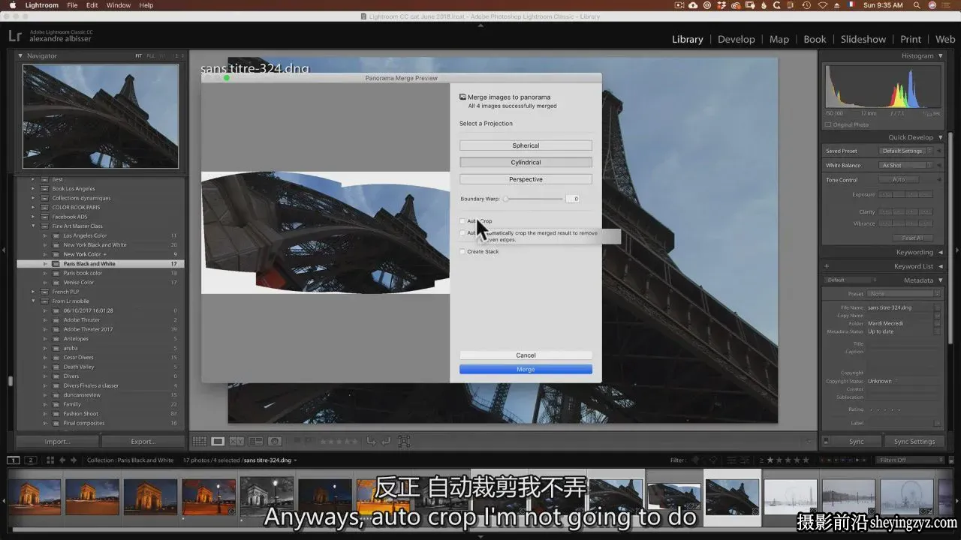Switch to the Develop module
Image resolution: width=961 pixels, height=540 pixels.
click(x=736, y=39)
